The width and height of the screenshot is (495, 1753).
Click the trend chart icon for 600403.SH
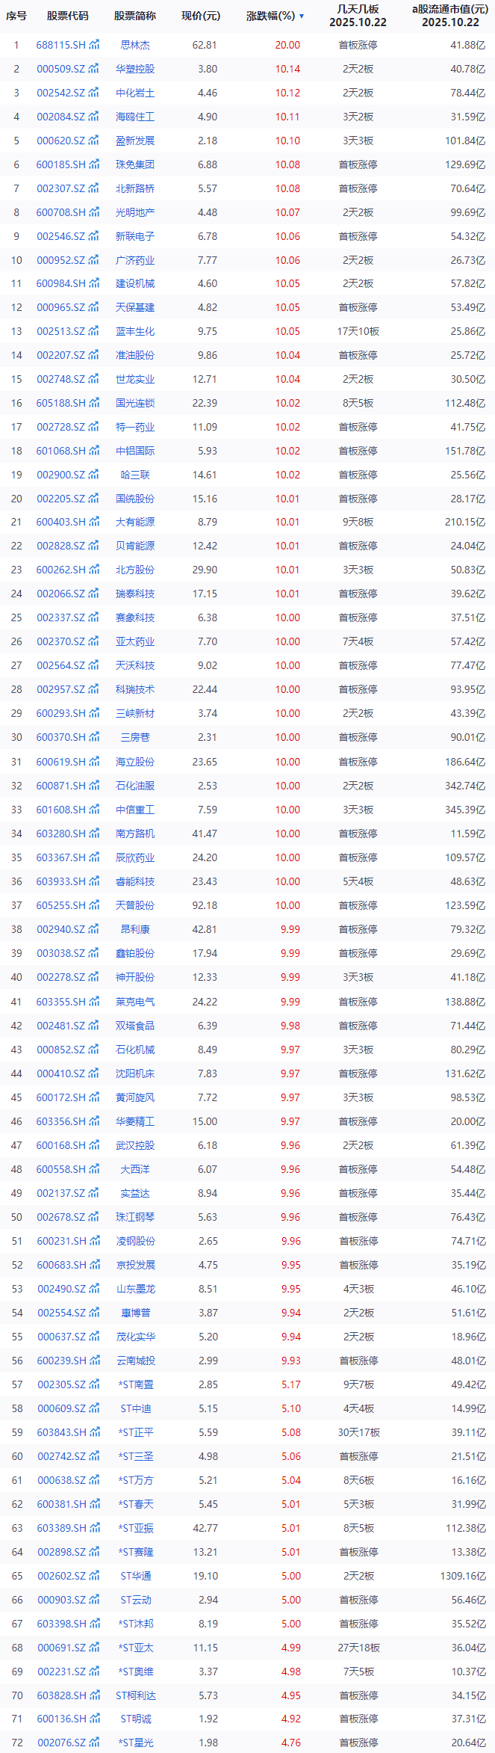tap(94, 523)
